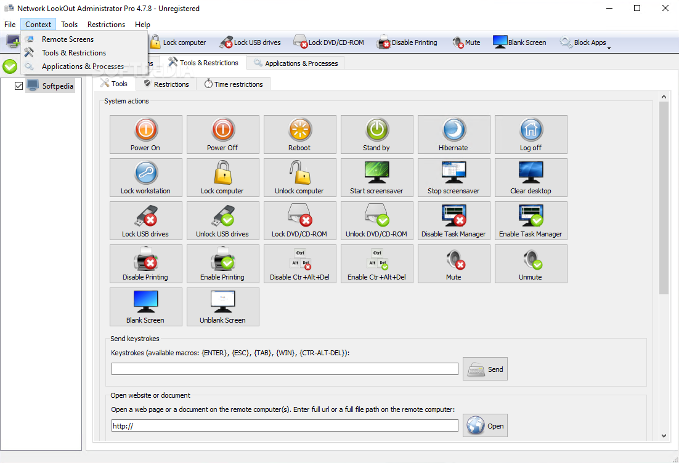The height and width of the screenshot is (463, 679).
Task: Click Block Apps toolbar button
Action: 583,42
